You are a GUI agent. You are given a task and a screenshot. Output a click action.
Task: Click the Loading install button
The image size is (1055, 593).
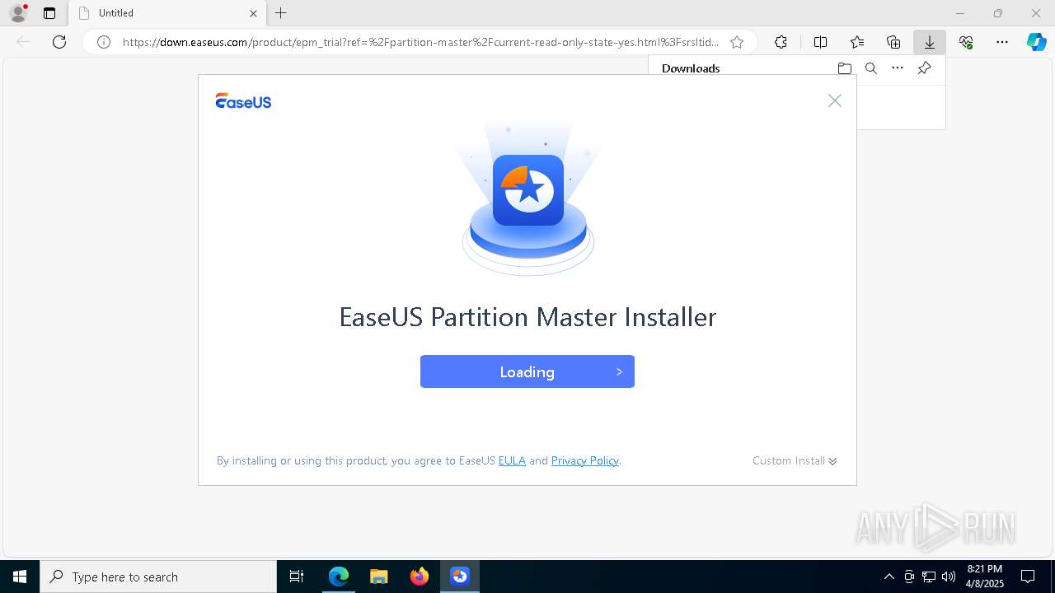pyautogui.click(x=527, y=371)
